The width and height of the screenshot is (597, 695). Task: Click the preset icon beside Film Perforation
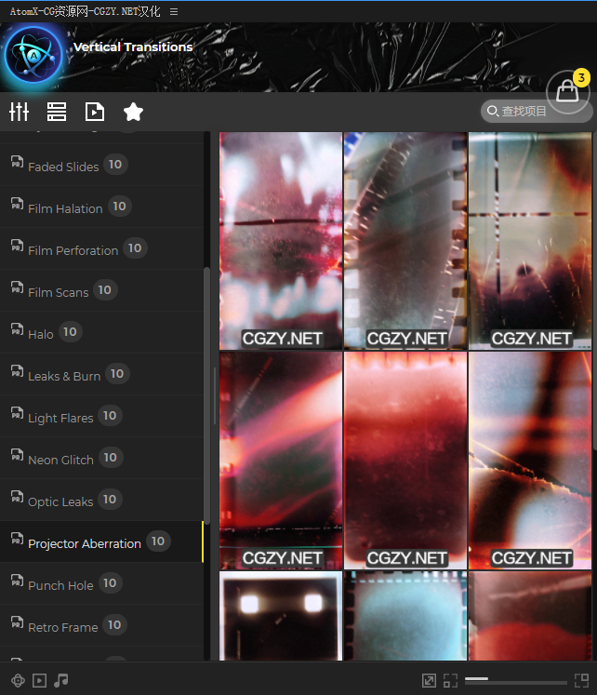pyautogui.click(x=18, y=246)
